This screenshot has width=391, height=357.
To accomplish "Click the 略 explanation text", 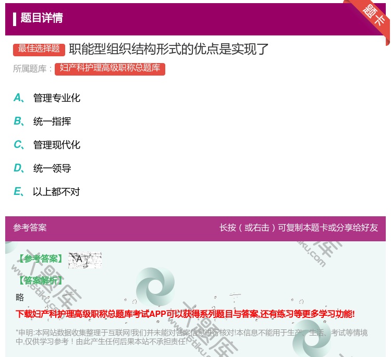I will [20, 298].
